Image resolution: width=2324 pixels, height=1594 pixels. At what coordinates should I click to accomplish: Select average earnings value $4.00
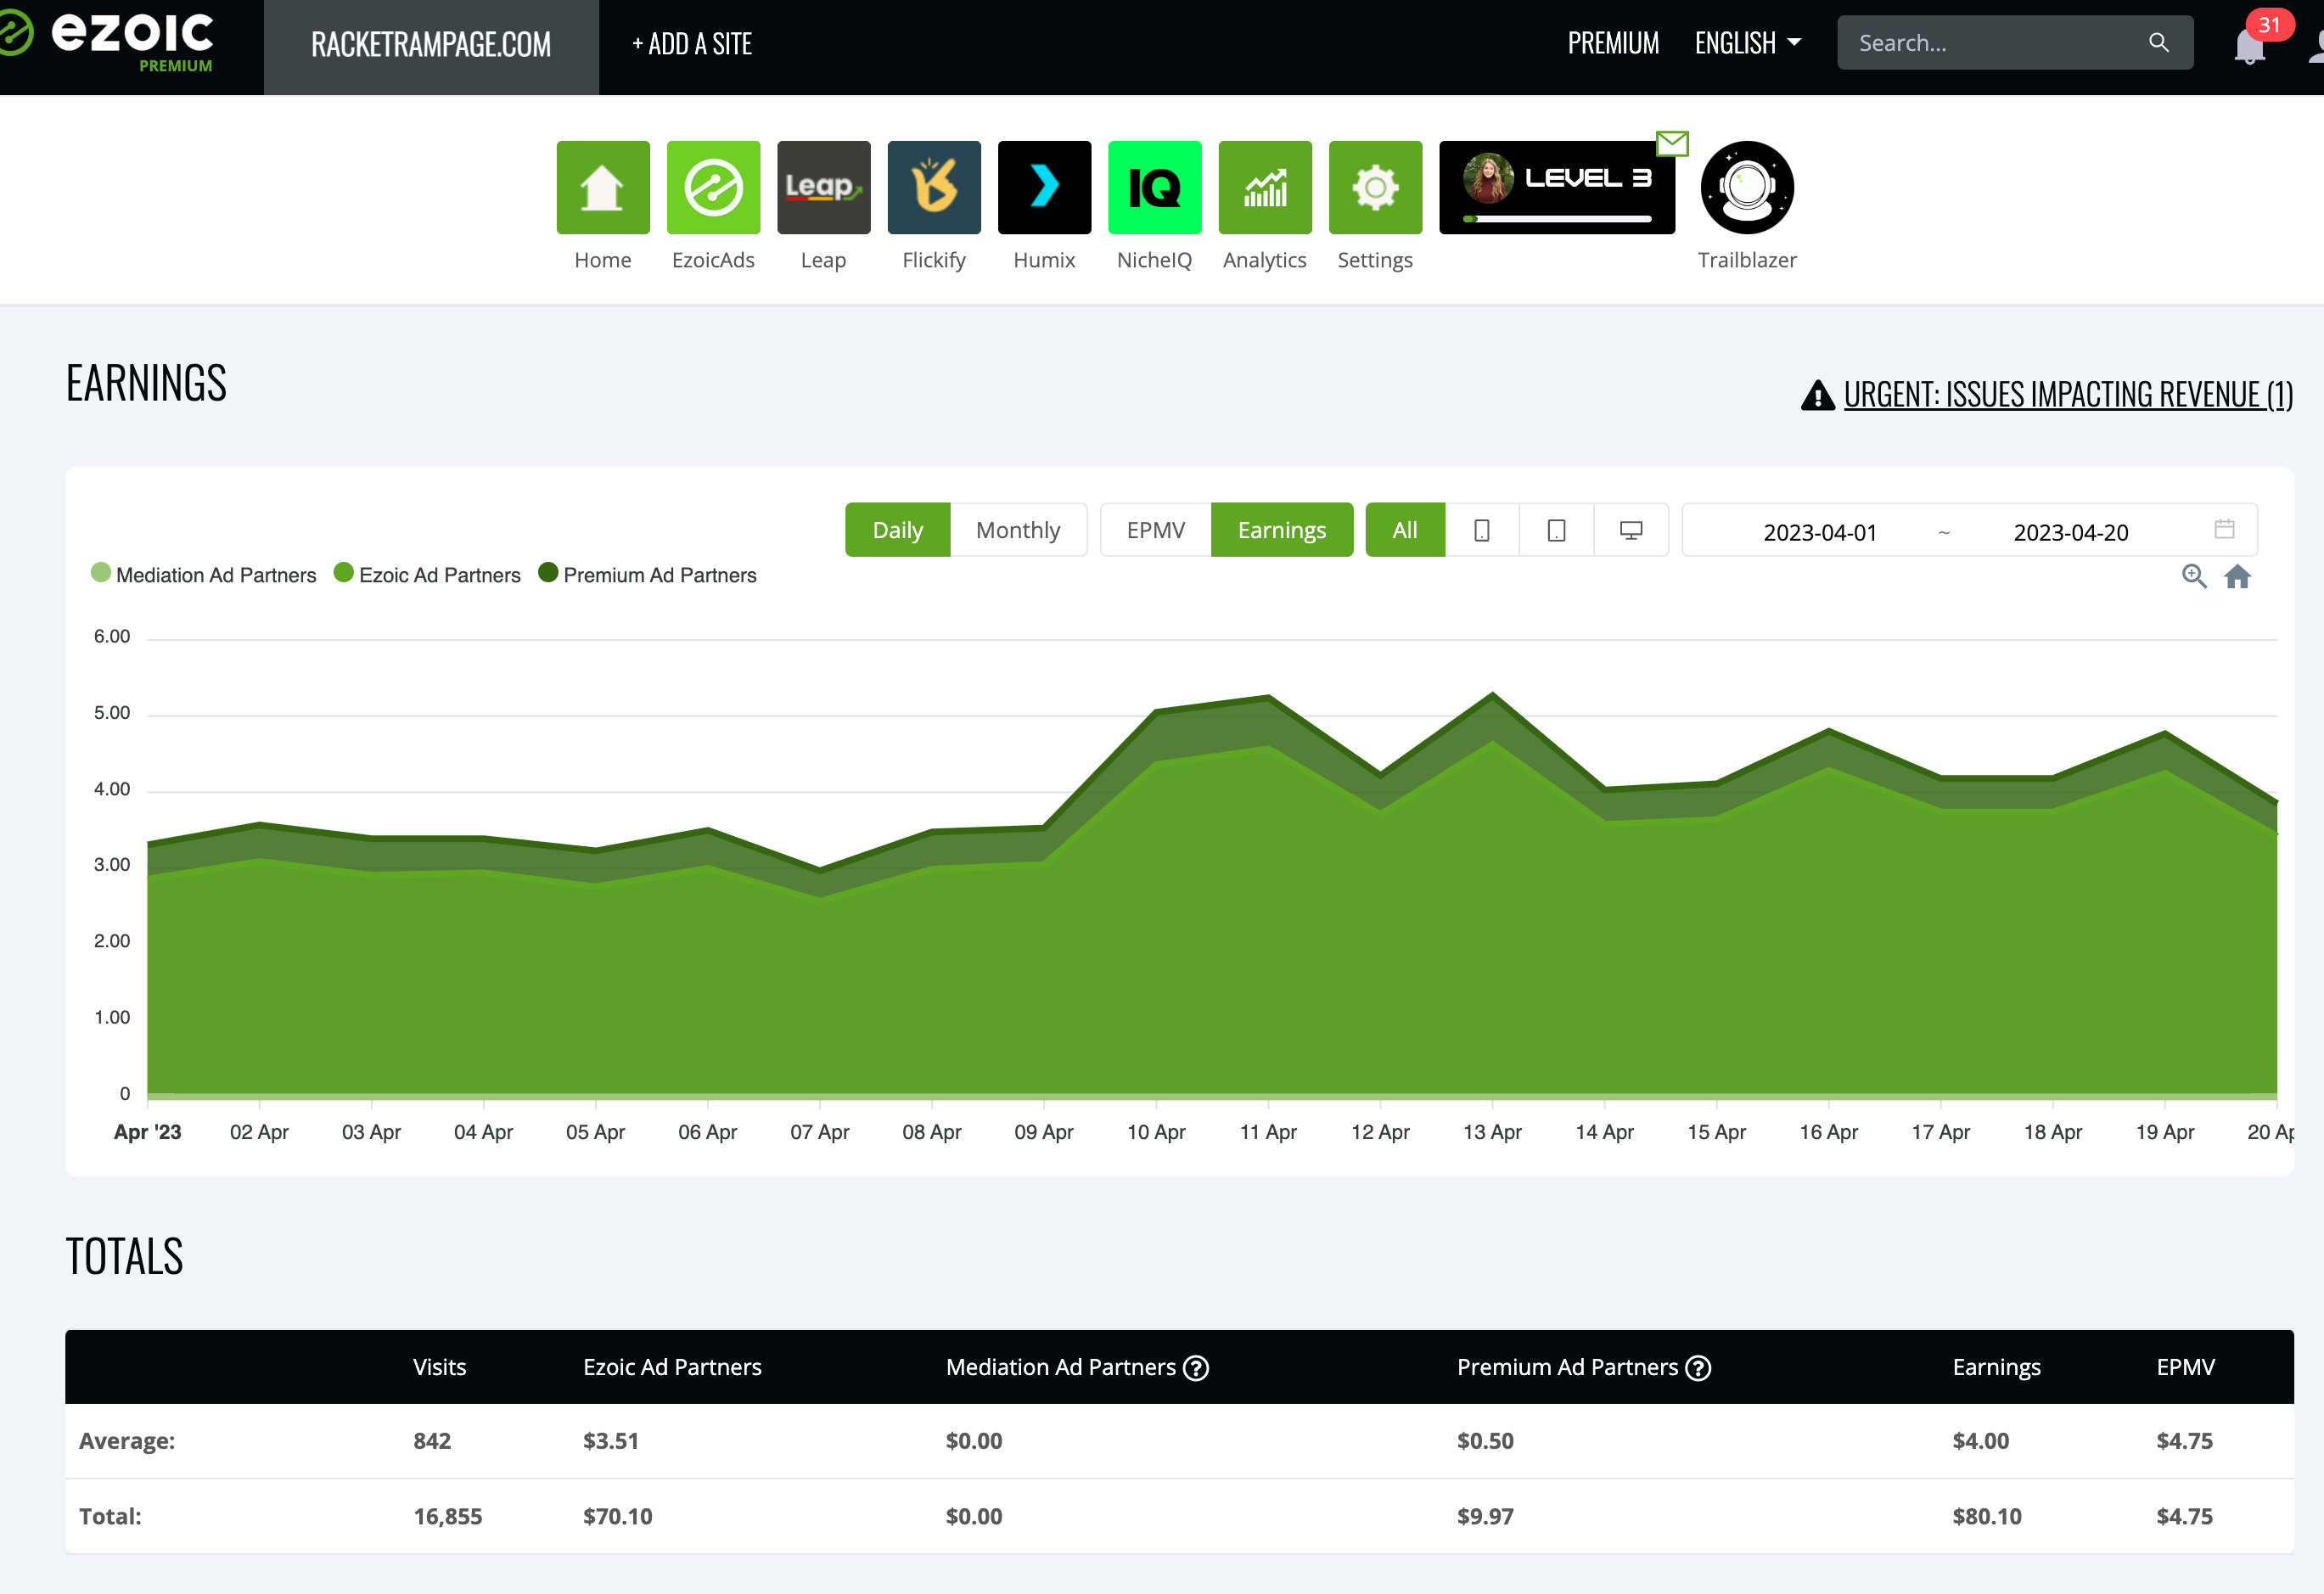(x=1980, y=1441)
